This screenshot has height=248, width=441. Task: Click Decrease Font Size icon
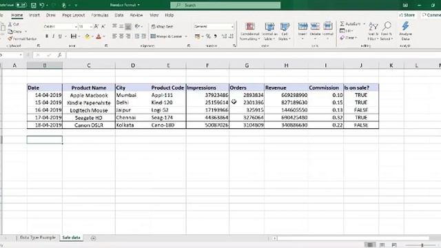103,26
